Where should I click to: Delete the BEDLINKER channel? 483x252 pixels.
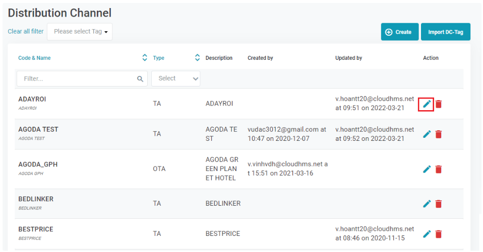439,204
